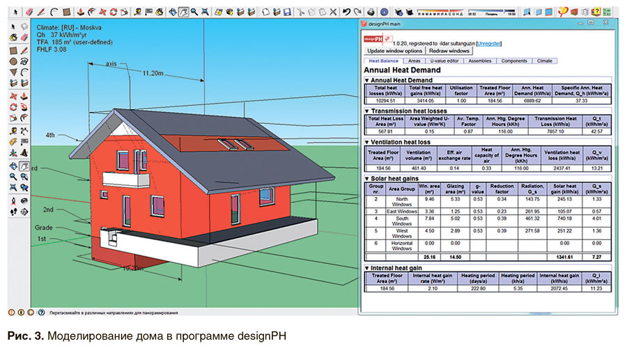Image resolution: width=627 pixels, height=348 pixels.
Task: Select the Circle tool in left toolbar
Action: [x=13, y=61]
